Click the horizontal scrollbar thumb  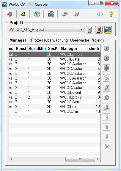(80, 159)
